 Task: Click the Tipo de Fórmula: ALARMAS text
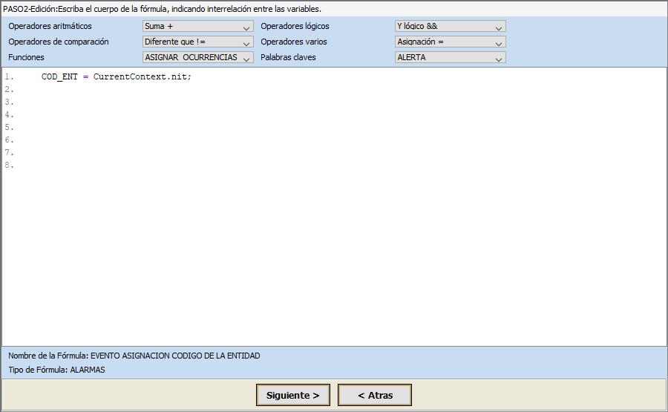56,370
